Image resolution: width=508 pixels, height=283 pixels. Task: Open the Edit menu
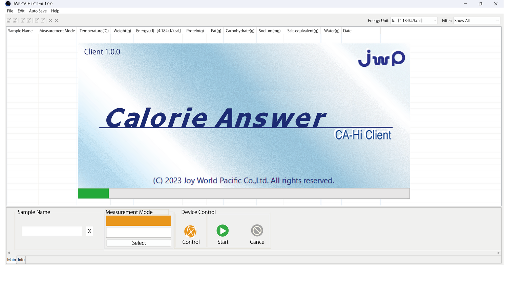pyautogui.click(x=21, y=11)
